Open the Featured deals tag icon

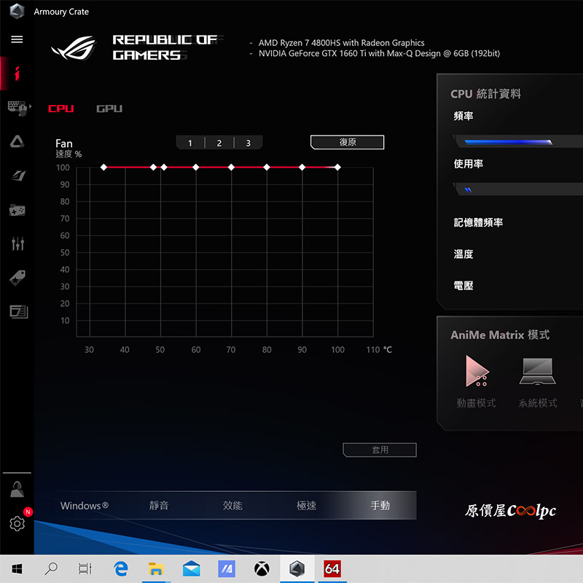pyautogui.click(x=17, y=278)
